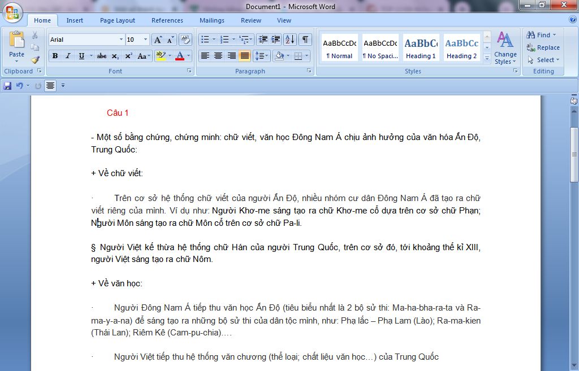Click the Justify alignment button
Viewport: 579px width, 371px height.
coord(244,56)
